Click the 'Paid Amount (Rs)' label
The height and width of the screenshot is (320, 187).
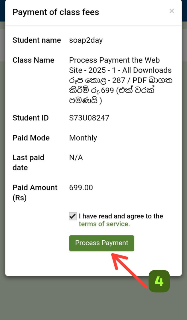tap(35, 193)
